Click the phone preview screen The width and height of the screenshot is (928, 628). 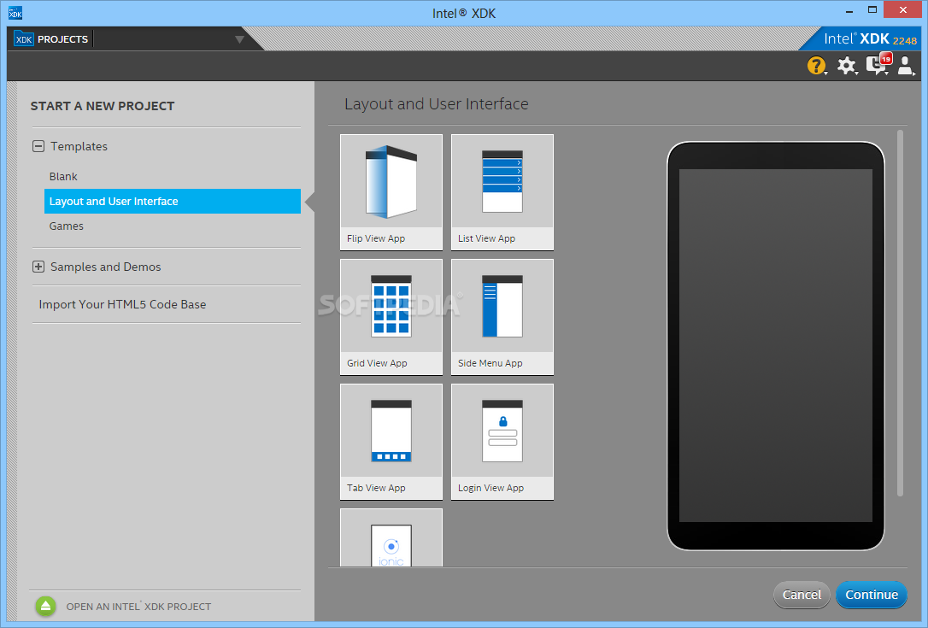(775, 346)
